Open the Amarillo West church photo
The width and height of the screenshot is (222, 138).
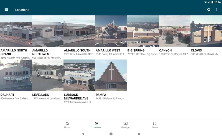point(111,31)
